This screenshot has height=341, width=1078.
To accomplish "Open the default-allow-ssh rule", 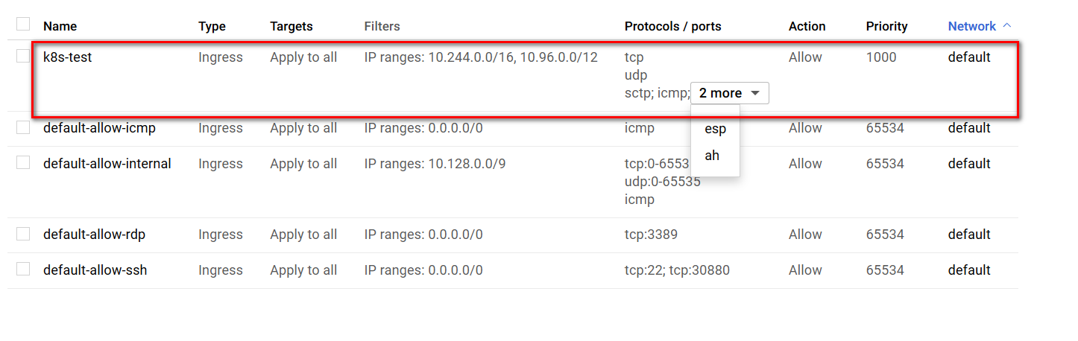I will (x=95, y=270).
